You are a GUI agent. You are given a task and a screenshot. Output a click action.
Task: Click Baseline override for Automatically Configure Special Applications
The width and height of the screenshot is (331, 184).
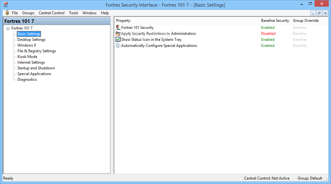pos(300,46)
